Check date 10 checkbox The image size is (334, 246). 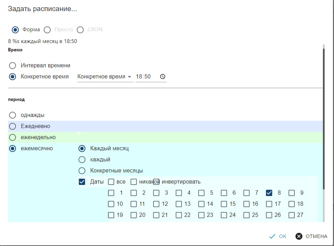(111, 204)
